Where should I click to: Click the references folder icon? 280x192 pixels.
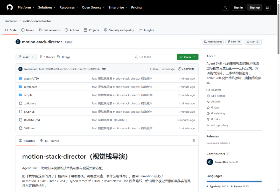21,87
